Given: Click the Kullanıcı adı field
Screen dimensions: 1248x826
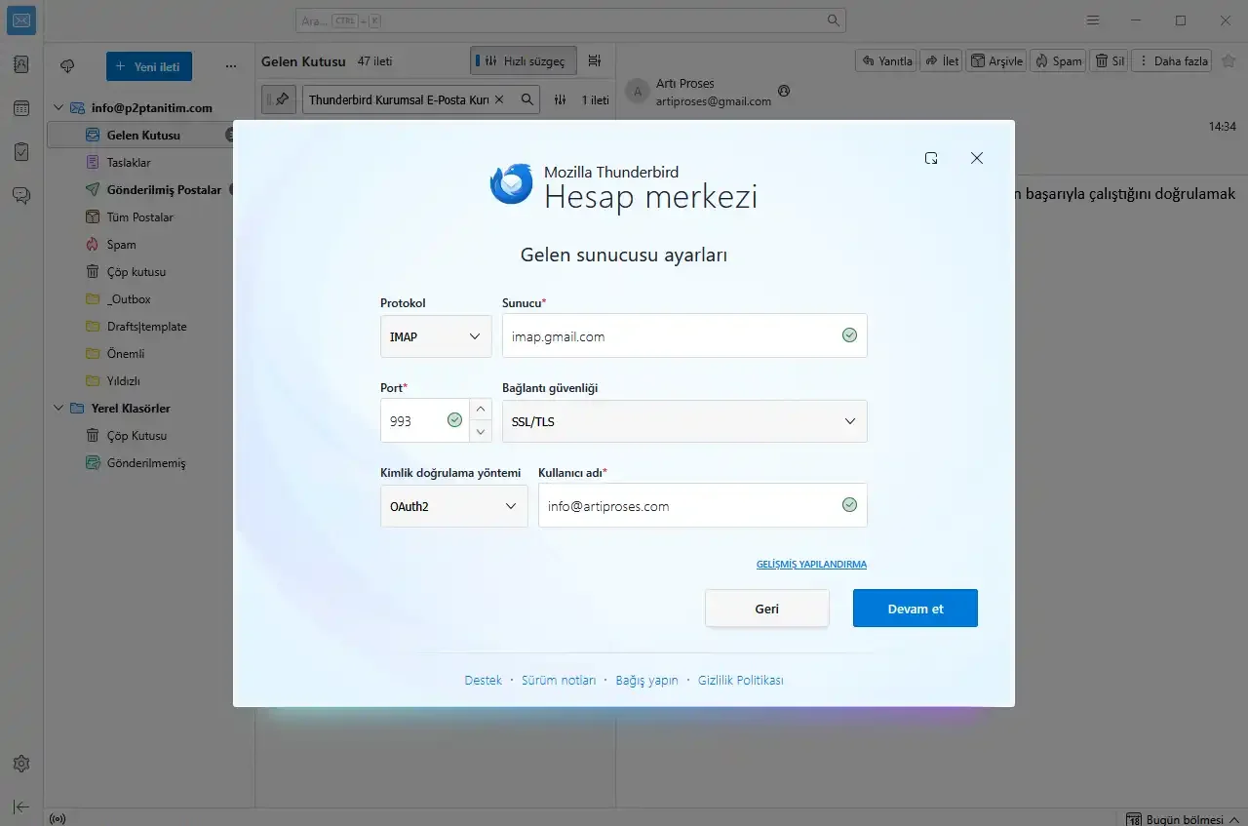Looking at the screenshot, I should (x=703, y=506).
